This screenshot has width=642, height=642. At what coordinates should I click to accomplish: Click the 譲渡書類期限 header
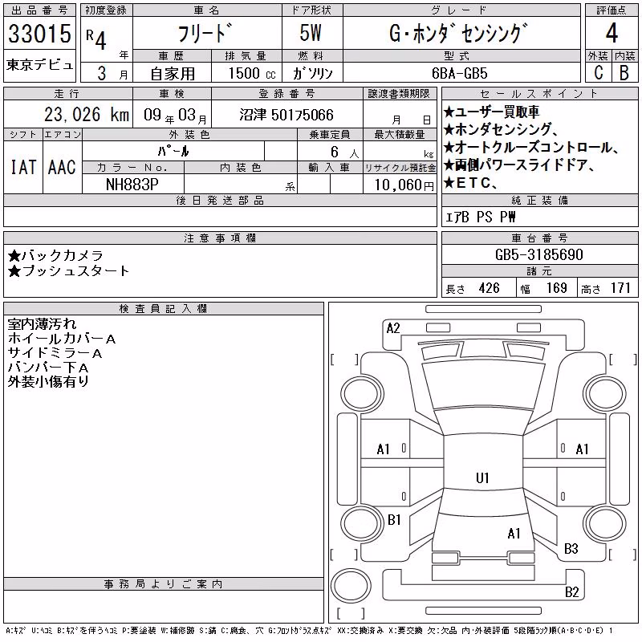coord(399,94)
